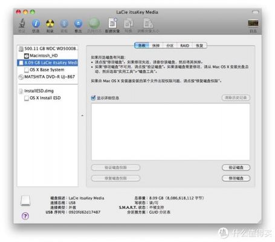Click the Verify Disk Permissions button
Viewport: 275px width, 242px height.
(115, 168)
